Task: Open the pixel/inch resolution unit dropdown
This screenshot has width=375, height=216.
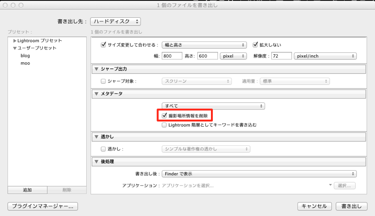Action: click(325, 56)
